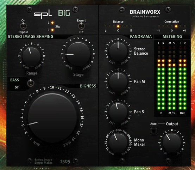The image size is (195, 170).
Task: Click the screw left of the SPL logo
Action: point(29,10)
